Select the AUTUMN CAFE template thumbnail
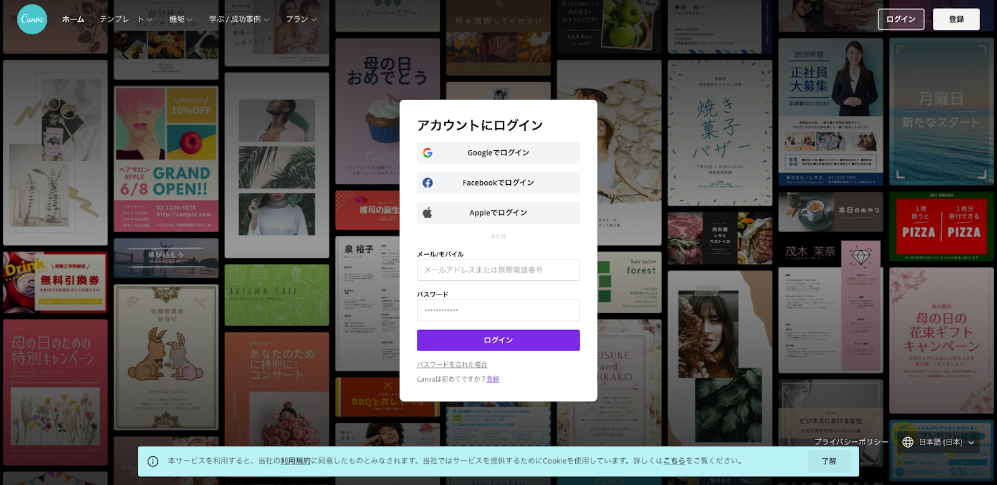The width and height of the screenshot is (997, 485). click(277, 295)
